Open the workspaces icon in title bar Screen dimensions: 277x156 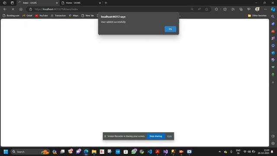point(5,3)
